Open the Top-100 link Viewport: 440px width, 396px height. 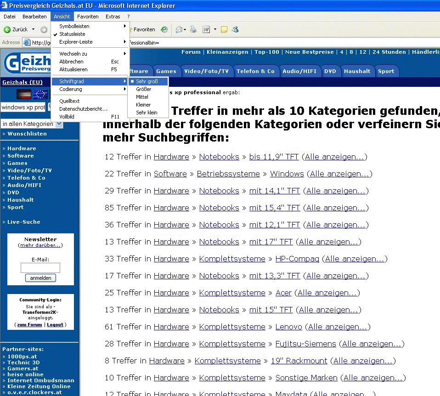click(x=267, y=52)
